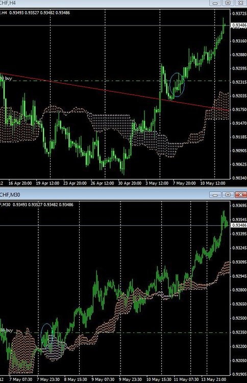Image resolution: width=247 pixels, height=383 pixels.
Task: Select the blue ellipse on M30 chart
Action: click(46, 335)
